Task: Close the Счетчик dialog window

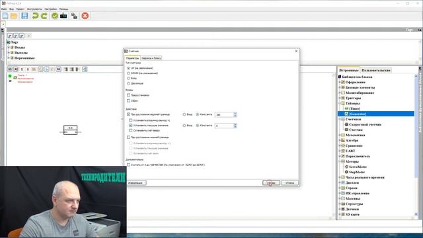Action: tap(296, 51)
